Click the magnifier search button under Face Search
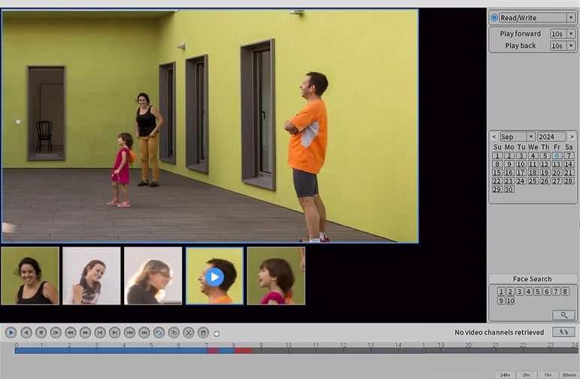 coord(562,315)
